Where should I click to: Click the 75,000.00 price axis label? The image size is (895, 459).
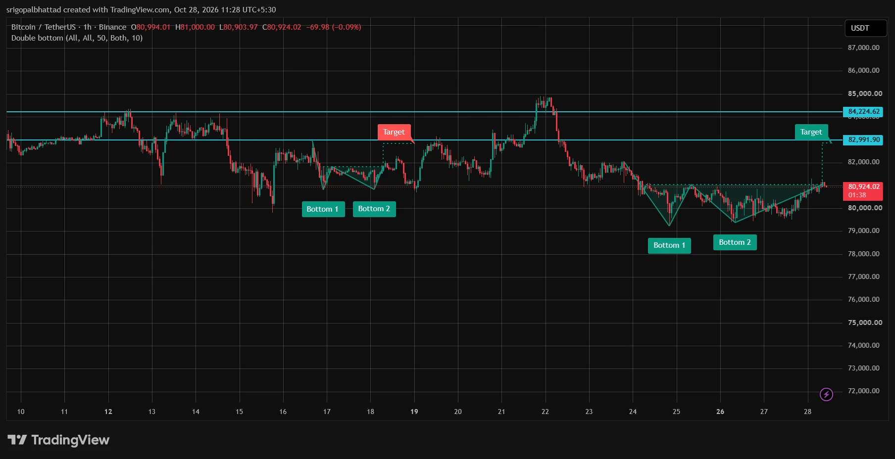pos(865,323)
